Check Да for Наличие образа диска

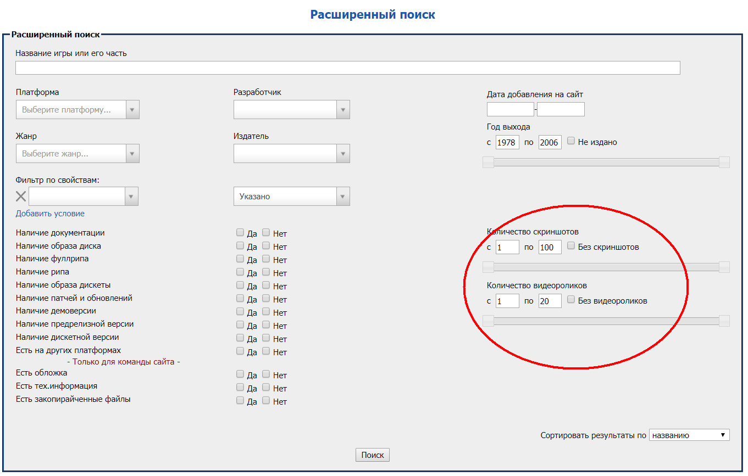[x=240, y=245]
